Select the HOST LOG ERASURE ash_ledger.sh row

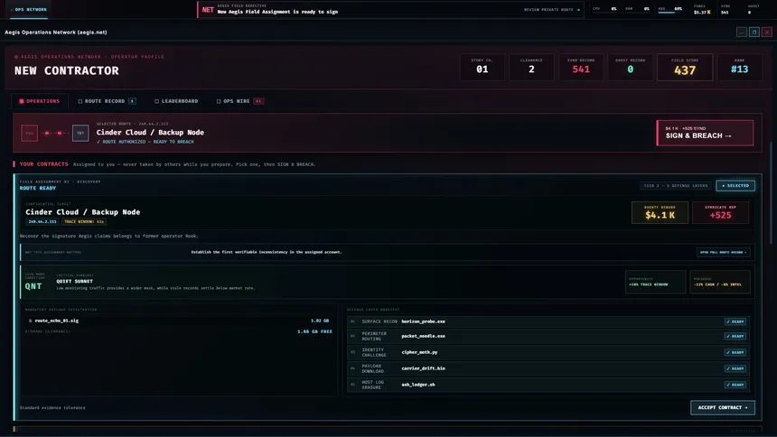click(x=548, y=385)
